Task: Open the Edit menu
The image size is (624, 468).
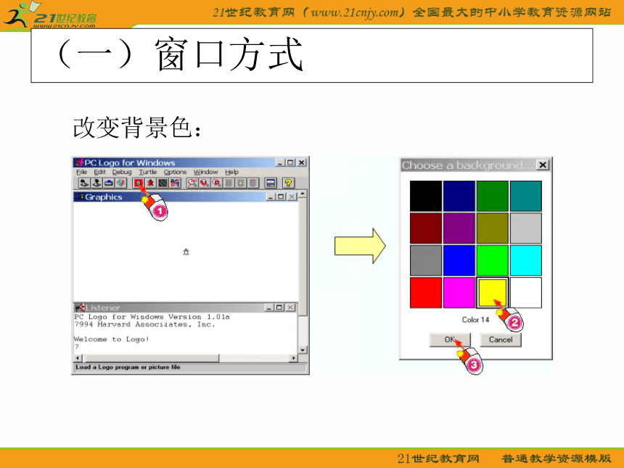Action: pos(99,172)
